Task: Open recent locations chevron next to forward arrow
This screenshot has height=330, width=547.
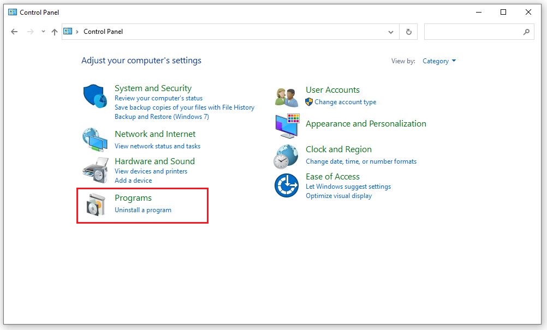Action: click(43, 32)
